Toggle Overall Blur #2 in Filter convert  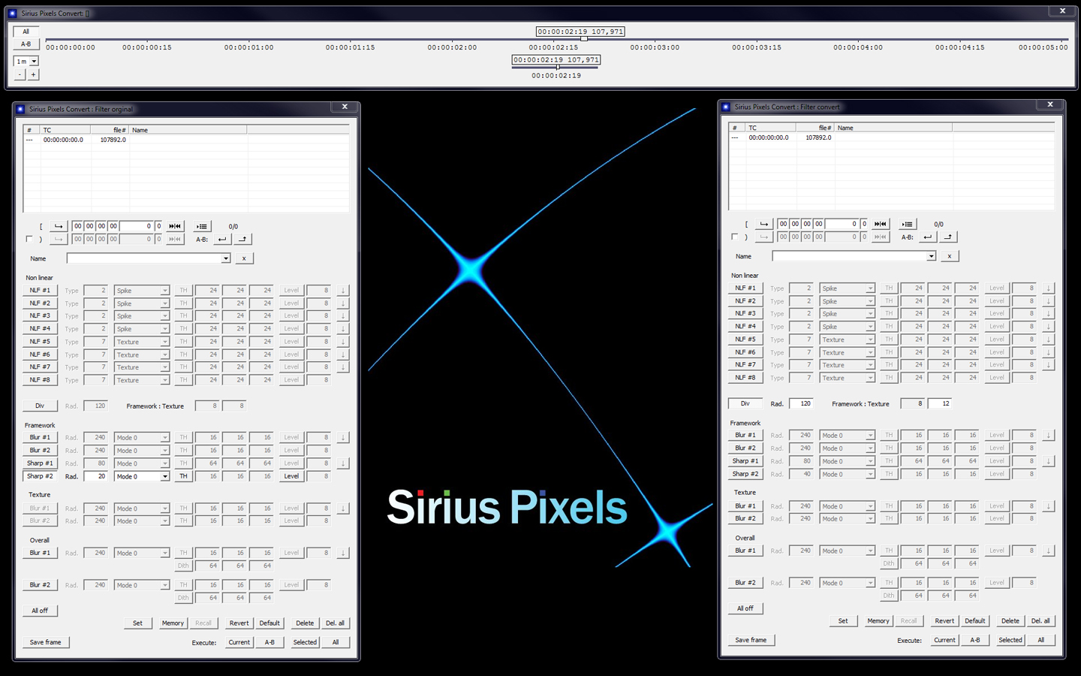click(x=745, y=583)
